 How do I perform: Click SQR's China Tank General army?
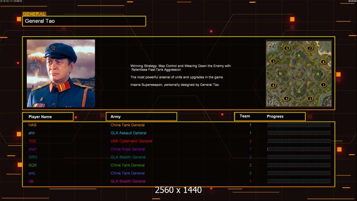[x=128, y=165]
